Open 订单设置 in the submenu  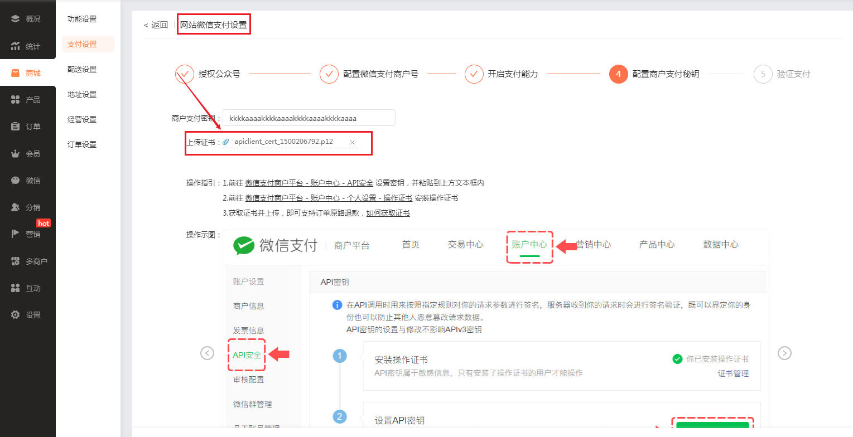(x=82, y=144)
